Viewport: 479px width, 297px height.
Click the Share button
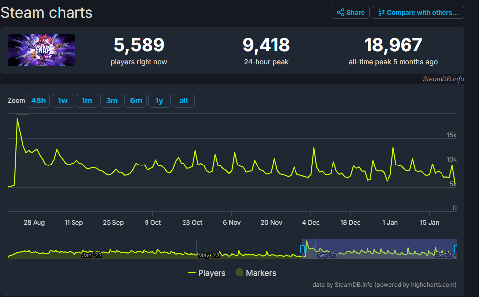[x=351, y=13]
